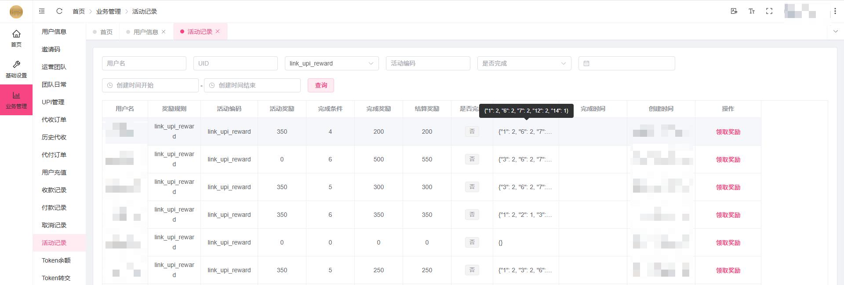Open the 是否完成 dropdown
844x285 pixels.
(x=524, y=63)
